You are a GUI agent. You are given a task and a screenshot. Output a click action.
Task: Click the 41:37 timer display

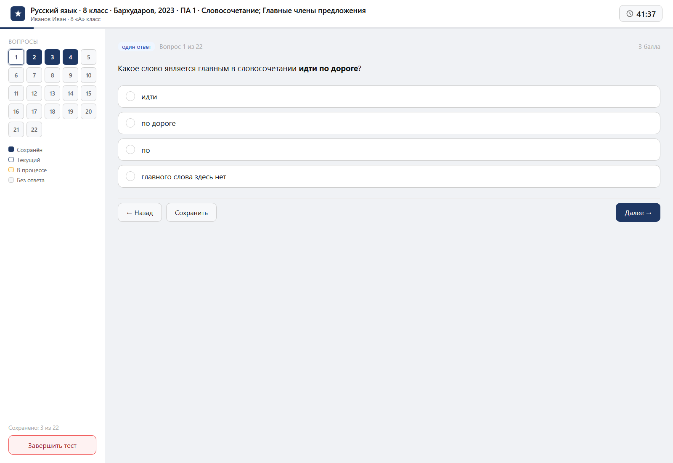[x=641, y=13]
